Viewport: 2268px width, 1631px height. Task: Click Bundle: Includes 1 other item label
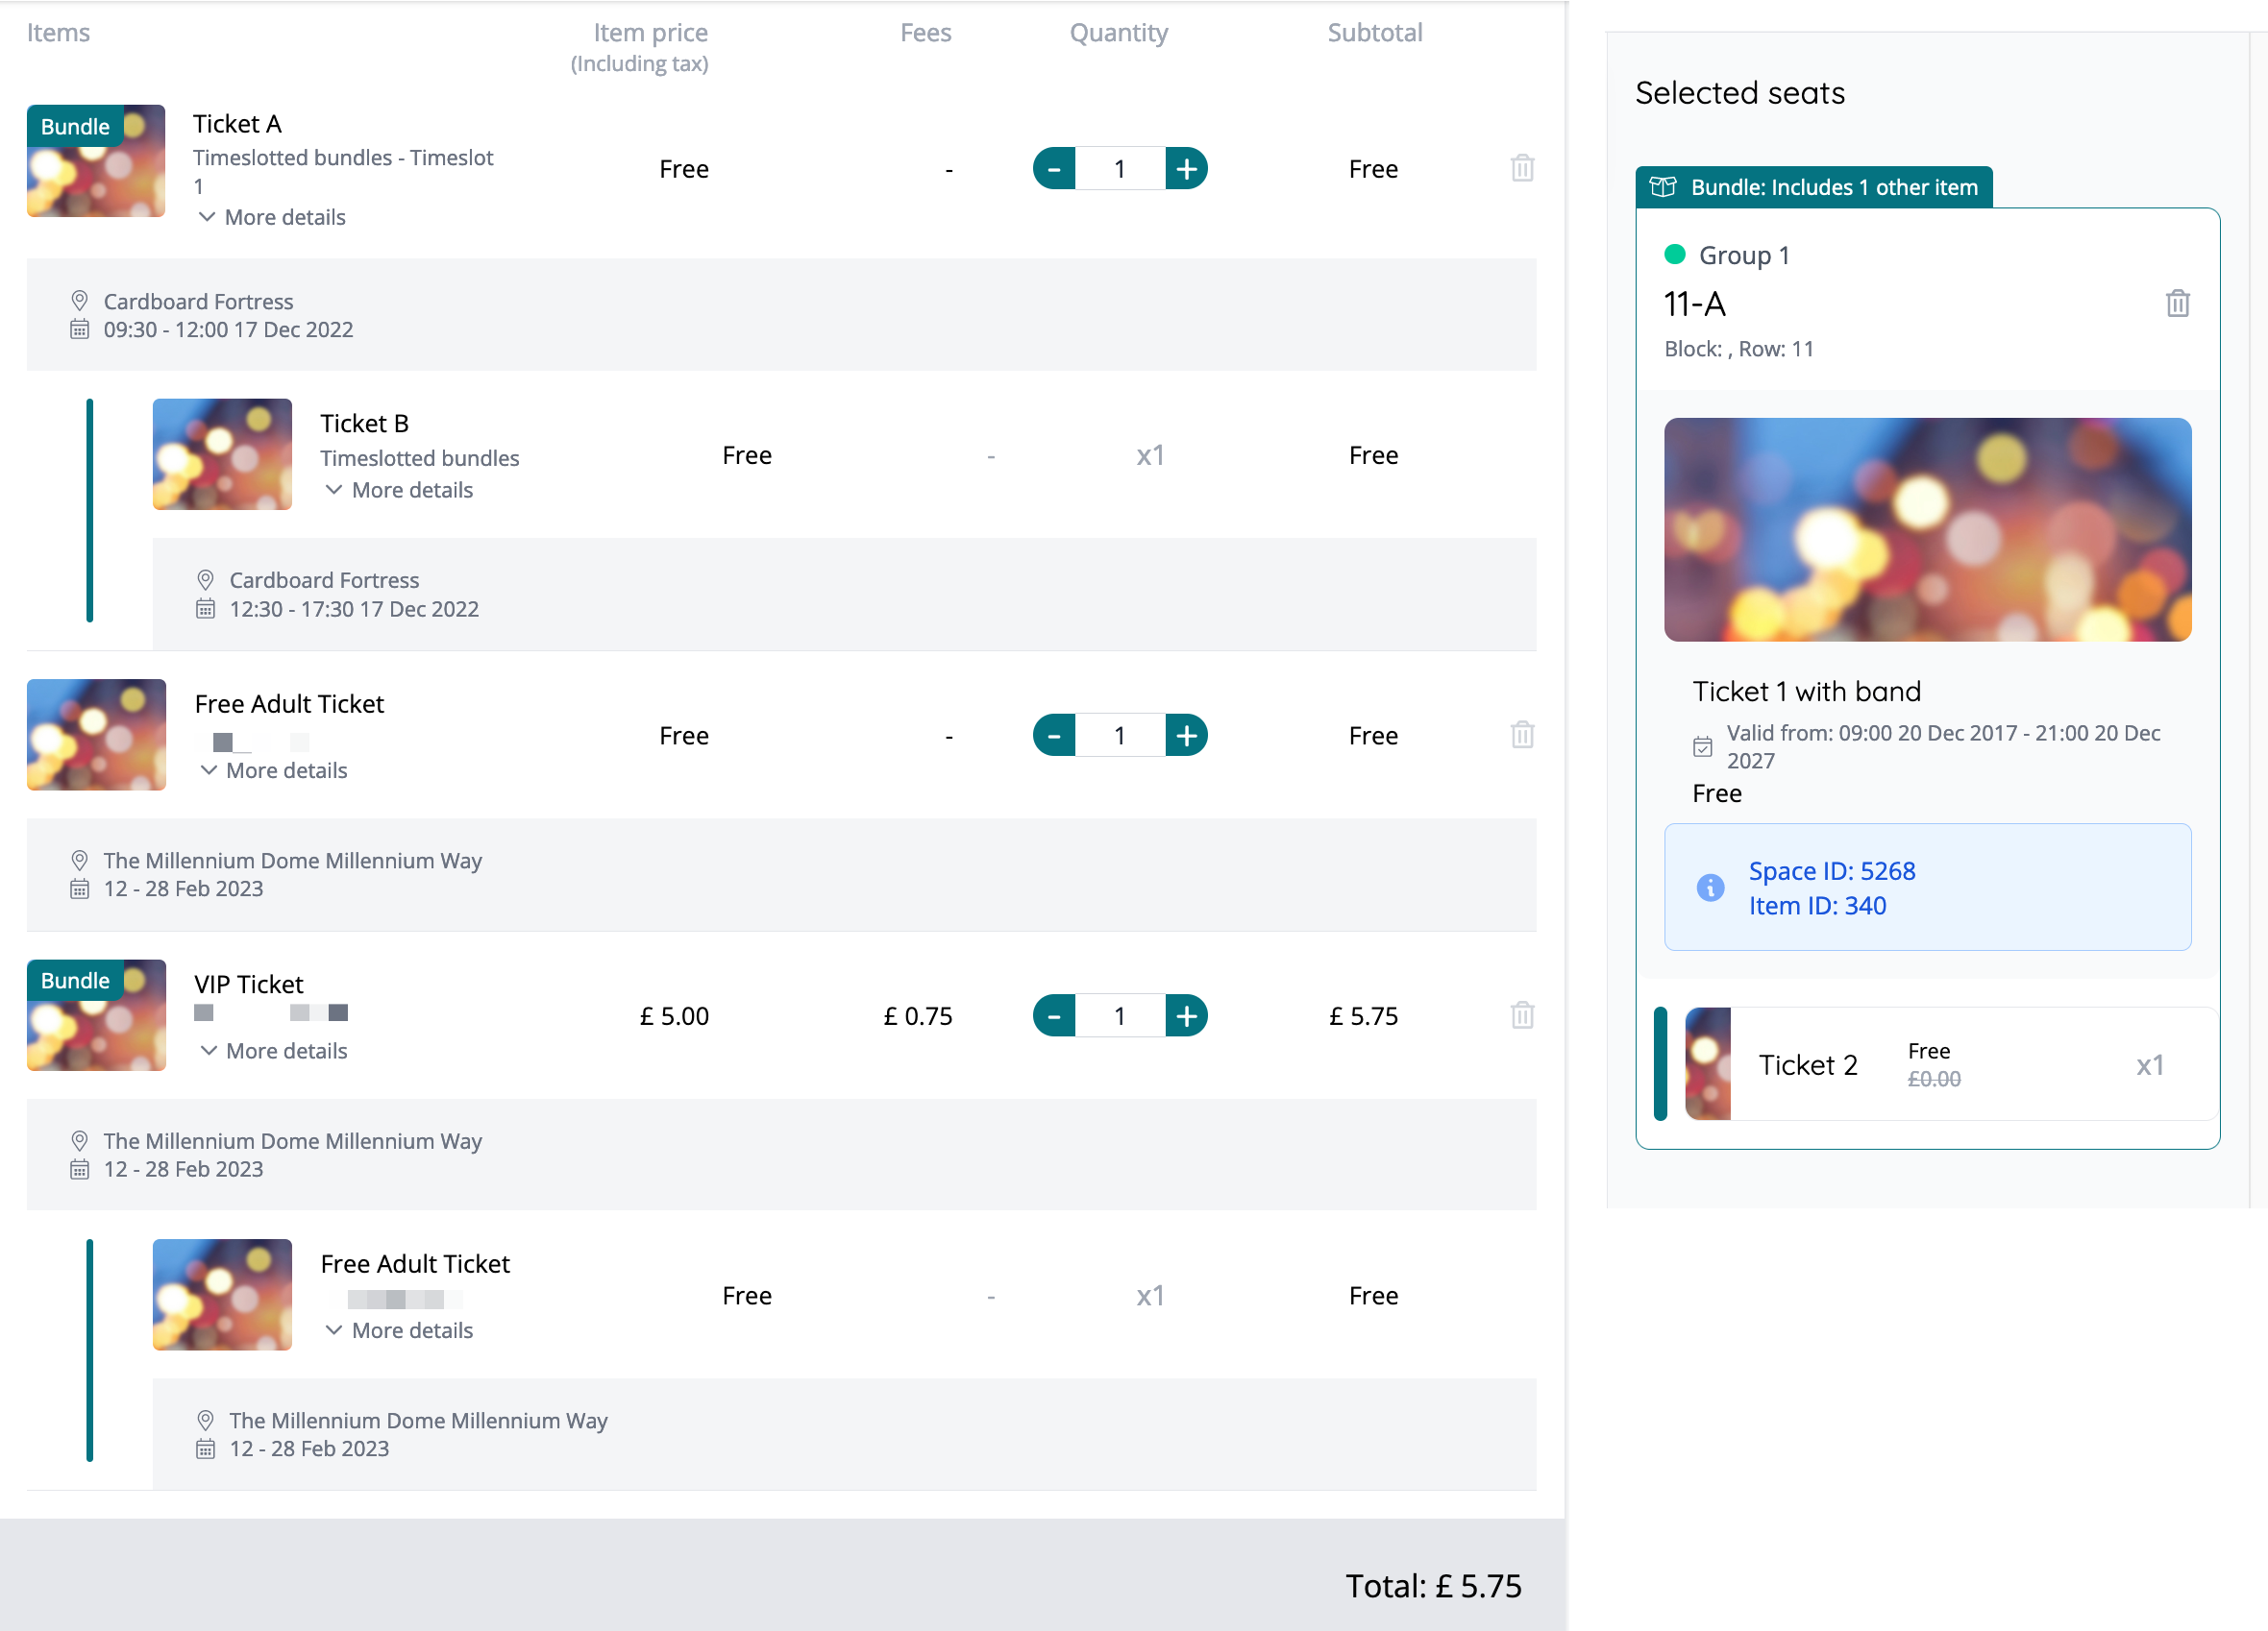(x=1833, y=188)
